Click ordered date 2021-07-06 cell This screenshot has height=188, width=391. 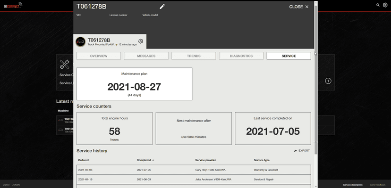coord(85,170)
